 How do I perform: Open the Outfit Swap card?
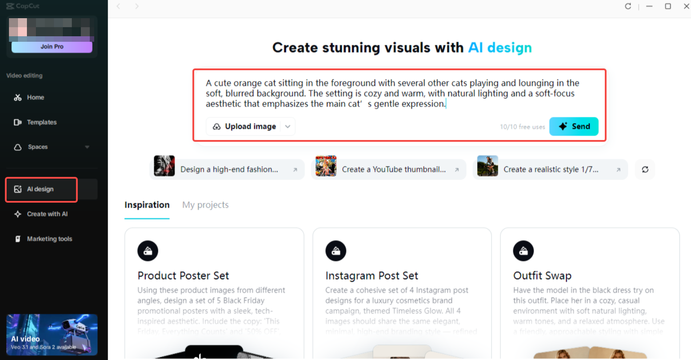click(590, 293)
